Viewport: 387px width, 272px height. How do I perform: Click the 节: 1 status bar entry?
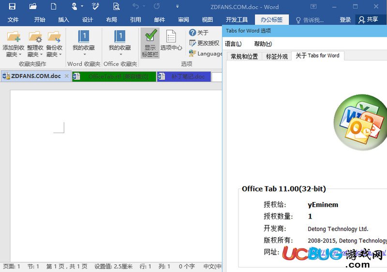(33, 266)
